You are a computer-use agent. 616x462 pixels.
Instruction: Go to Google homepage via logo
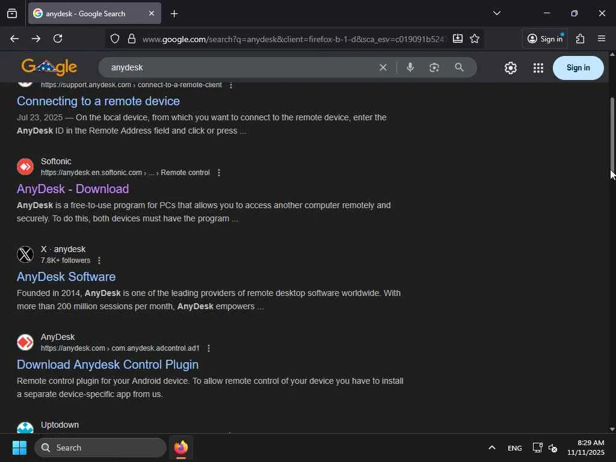click(49, 67)
